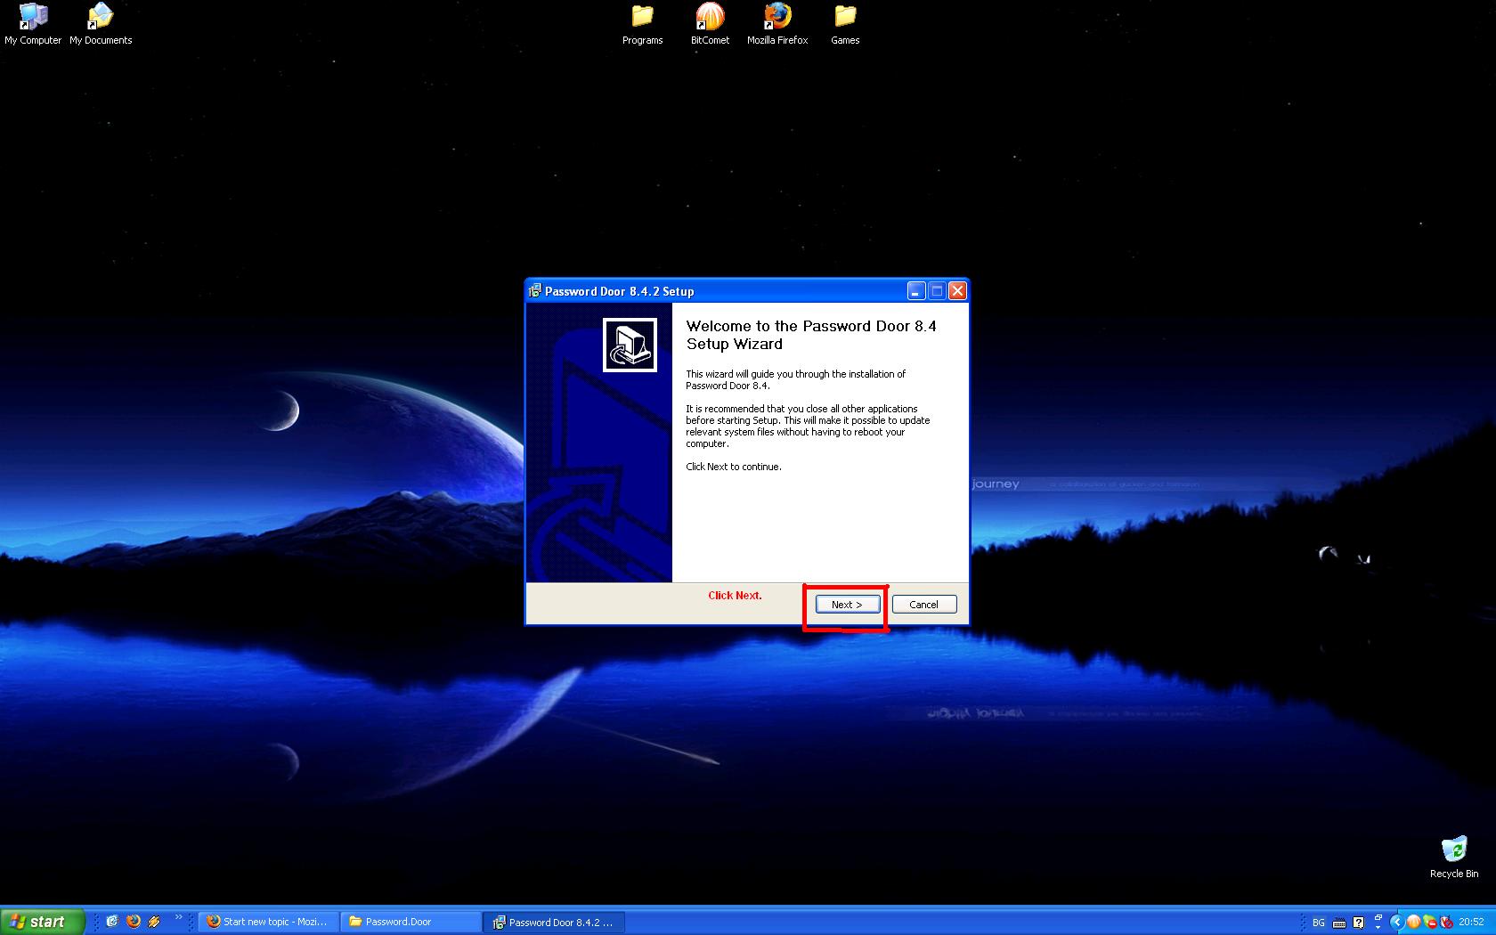Open the My Computer desktop icon

pyautogui.click(x=33, y=24)
